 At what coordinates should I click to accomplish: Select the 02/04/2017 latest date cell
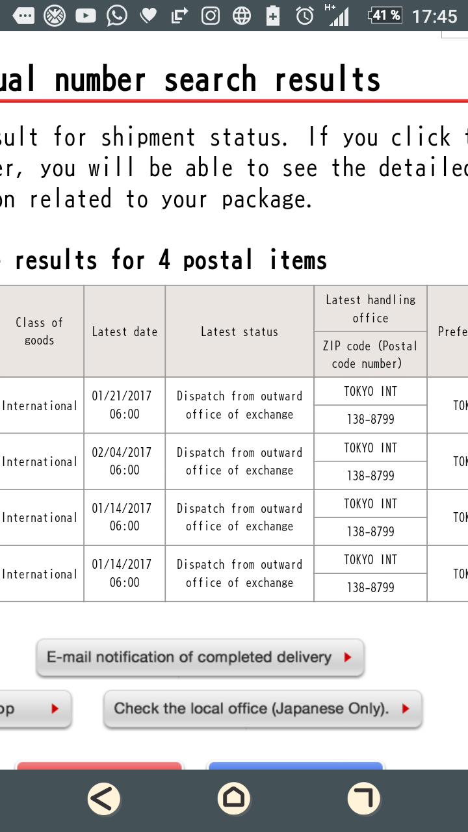click(x=125, y=461)
